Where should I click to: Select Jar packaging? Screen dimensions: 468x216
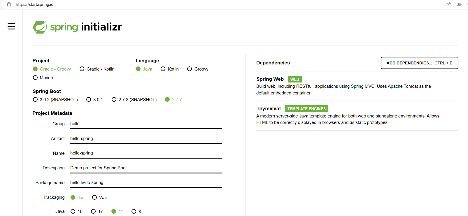pos(77,198)
